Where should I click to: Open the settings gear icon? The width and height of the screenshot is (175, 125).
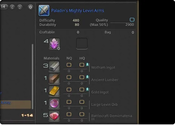(31, 7)
